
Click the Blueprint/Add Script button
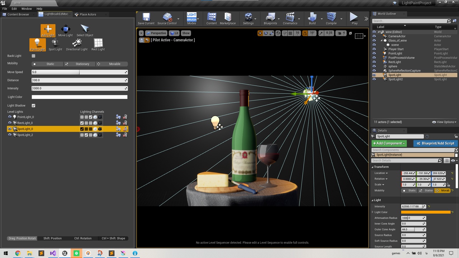[435, 143]
